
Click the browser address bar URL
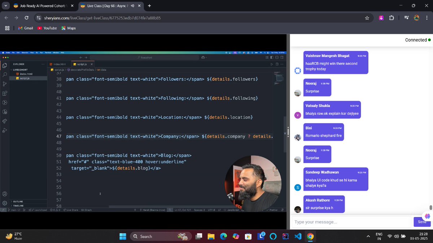coord(102,18)
